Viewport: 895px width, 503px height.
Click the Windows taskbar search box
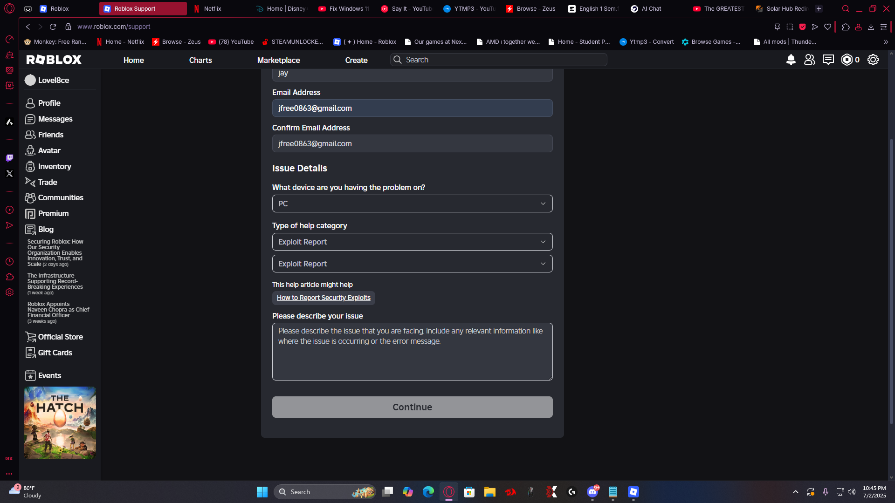325,492
